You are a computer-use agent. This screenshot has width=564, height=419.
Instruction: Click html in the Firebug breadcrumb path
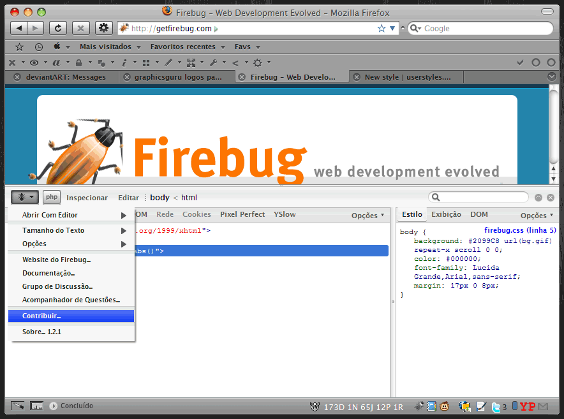(x=189, y=198)
